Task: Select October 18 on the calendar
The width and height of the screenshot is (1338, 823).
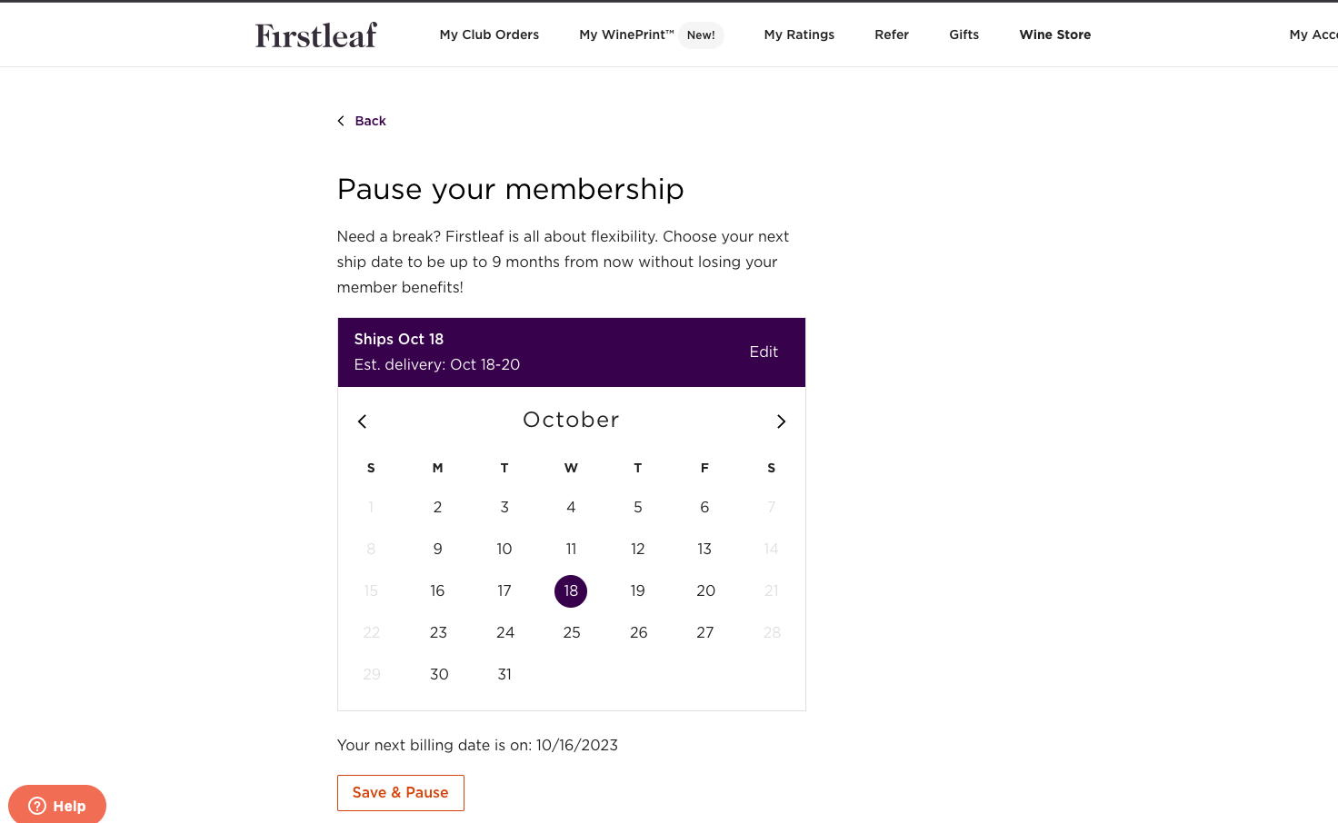Action: [x=571, y=590]
